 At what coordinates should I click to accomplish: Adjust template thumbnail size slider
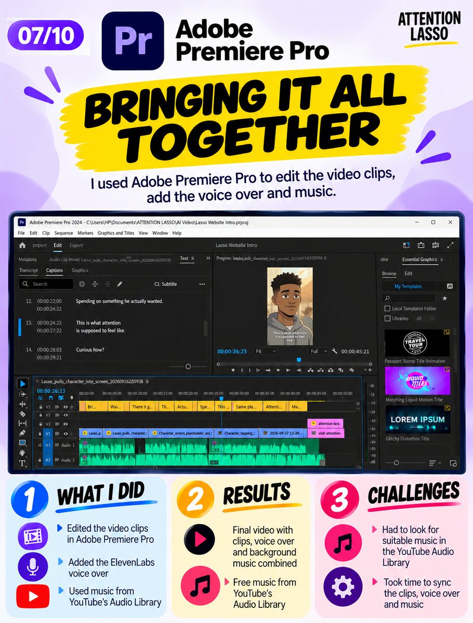coord(397,462)
